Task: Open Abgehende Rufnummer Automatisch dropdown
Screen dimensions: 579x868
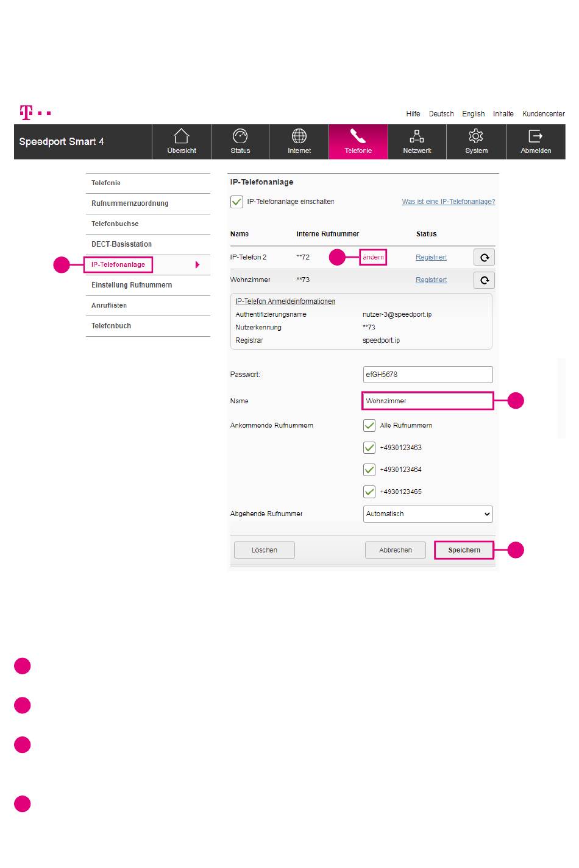Action: point(428,514)
